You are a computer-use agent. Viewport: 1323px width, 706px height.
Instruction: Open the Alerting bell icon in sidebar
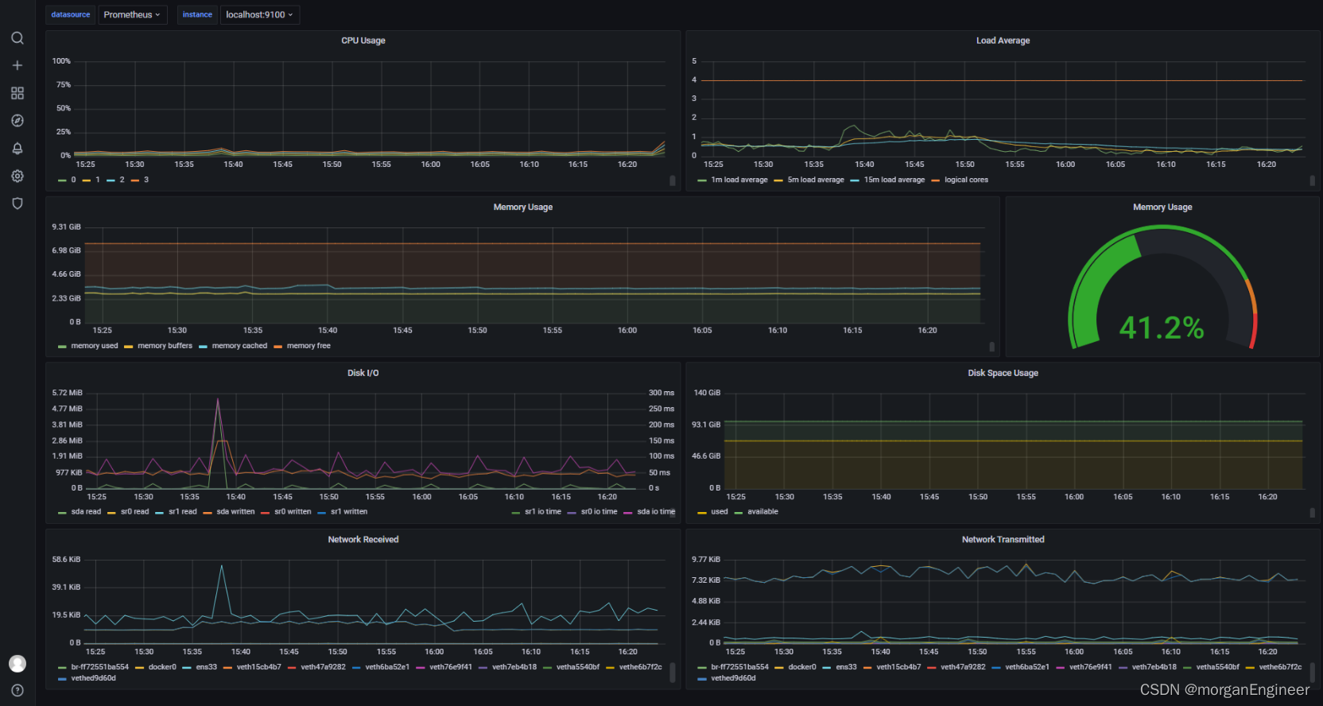(x=17, y=149)
